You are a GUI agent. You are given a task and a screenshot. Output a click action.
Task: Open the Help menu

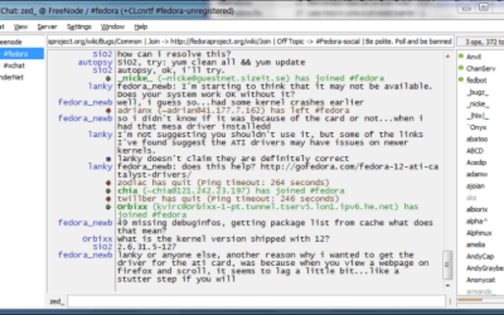point(141,27)
